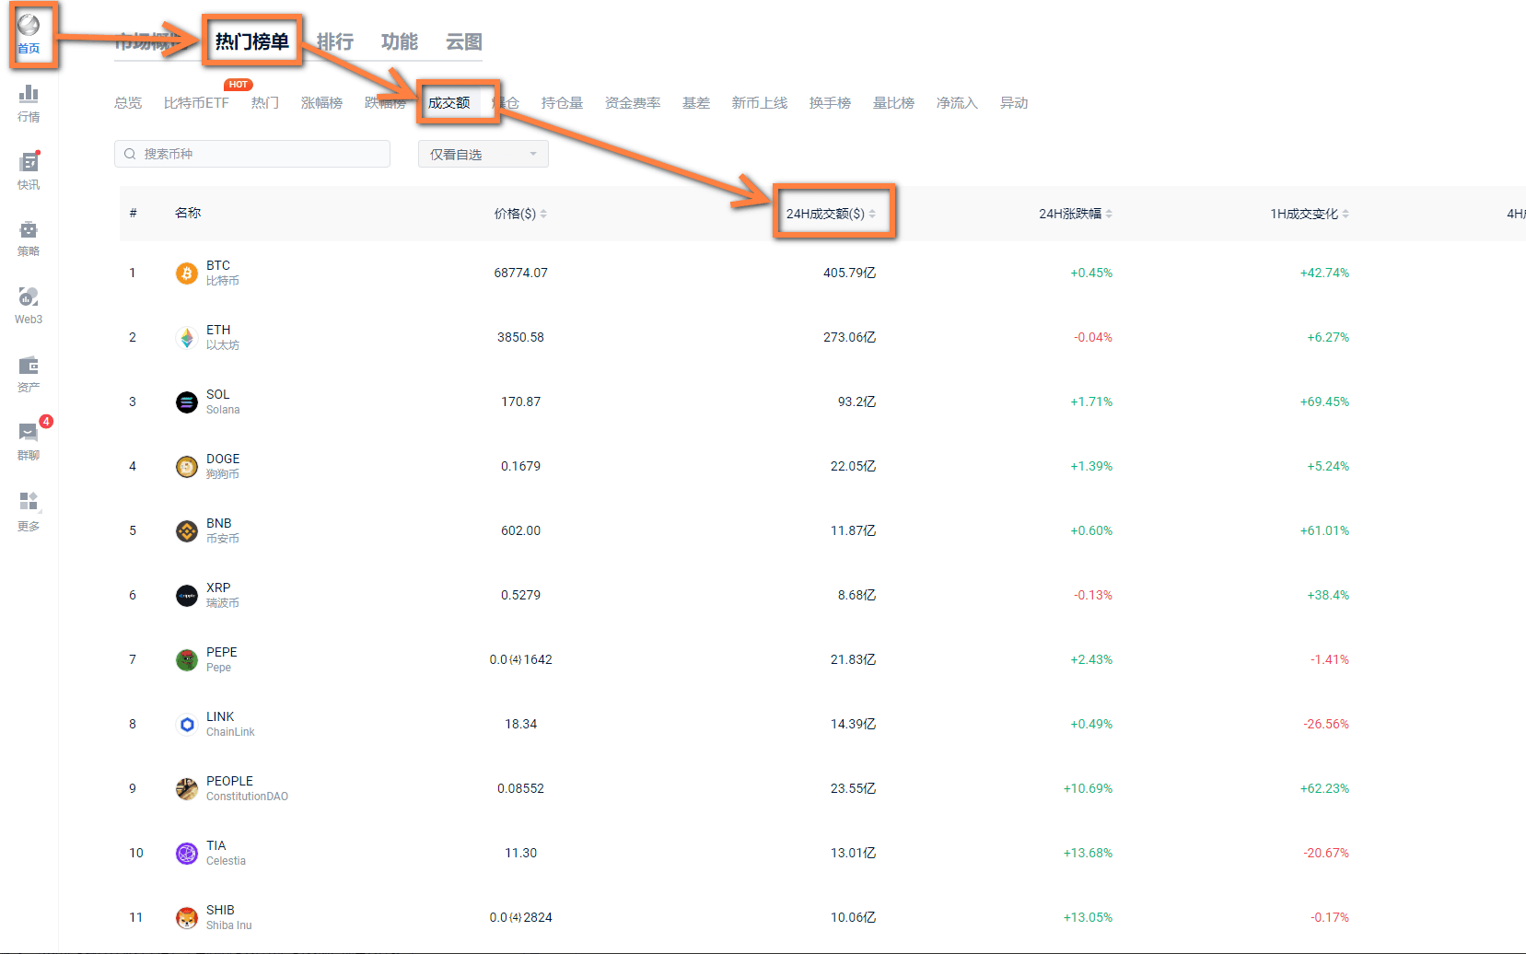Sort by 24H成交额($) column arrows
Screen dimensions: 1526x954
point(872,214)
